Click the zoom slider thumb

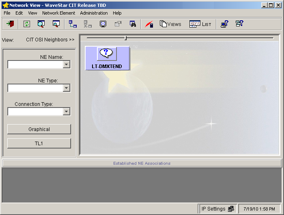[x=125, y=38]
